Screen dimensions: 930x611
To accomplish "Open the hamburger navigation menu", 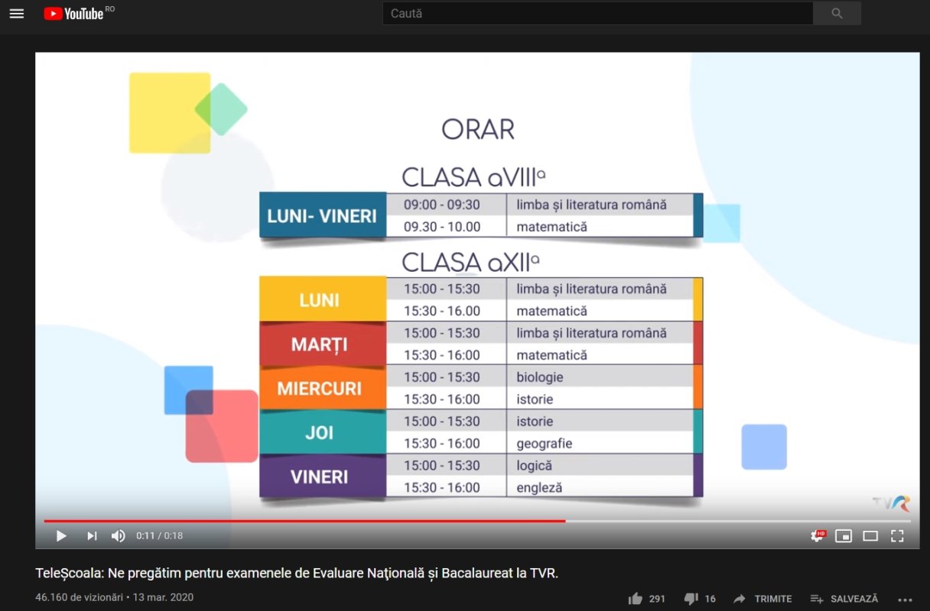I will pos(16,13).
